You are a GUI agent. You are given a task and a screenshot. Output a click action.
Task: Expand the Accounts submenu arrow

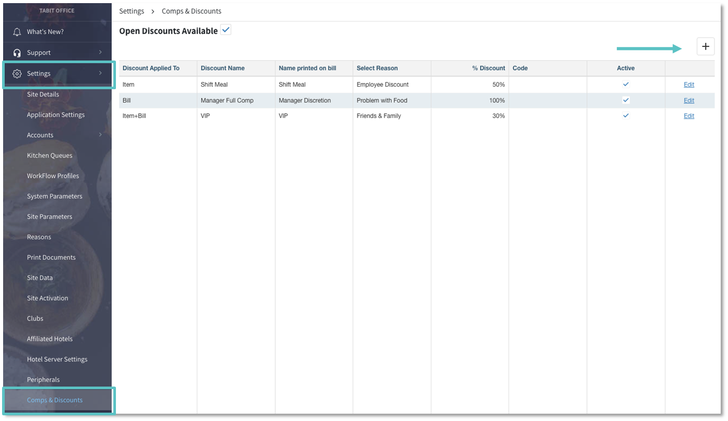click(x=100, y=135)
